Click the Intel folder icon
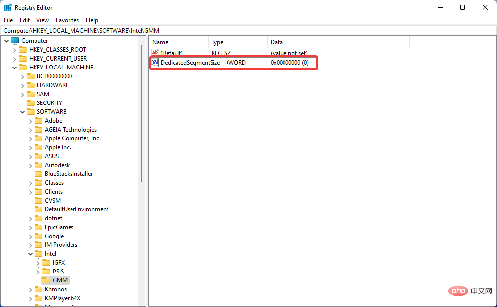This screenshot has height=307, width=497. click(38, 254)
